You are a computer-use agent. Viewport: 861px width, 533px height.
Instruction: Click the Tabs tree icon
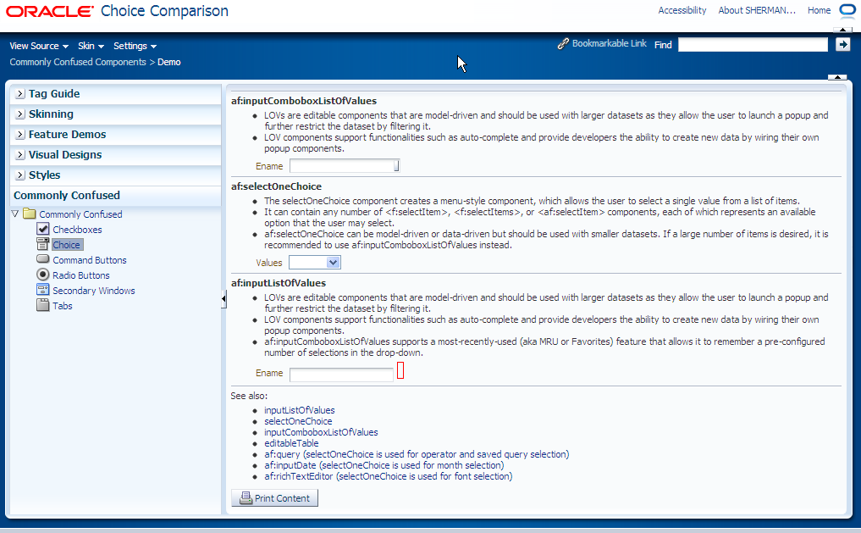43,305
